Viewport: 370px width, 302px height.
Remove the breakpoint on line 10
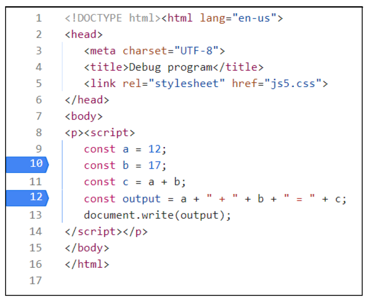pyautogui.click(x=27, y=164)
